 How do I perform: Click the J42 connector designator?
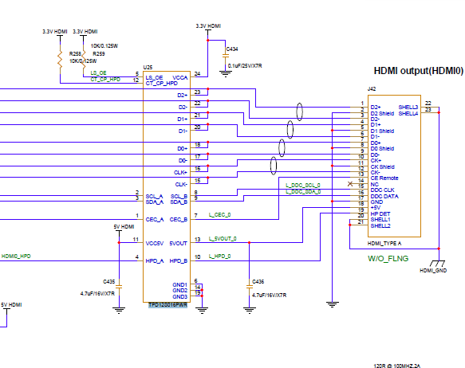372,89
